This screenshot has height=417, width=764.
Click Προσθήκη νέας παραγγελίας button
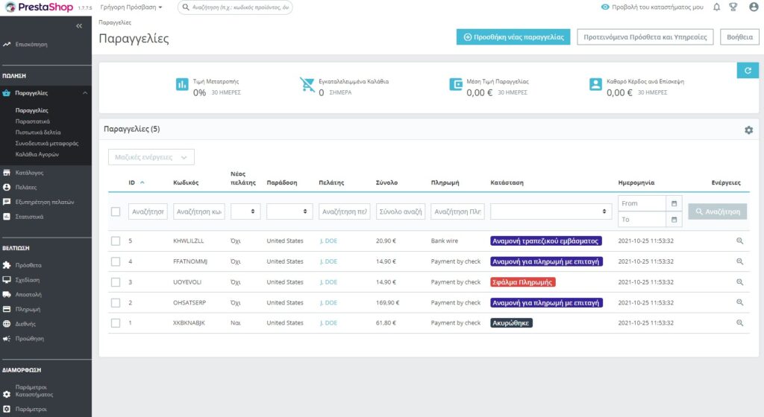click(x=513, y=36)
